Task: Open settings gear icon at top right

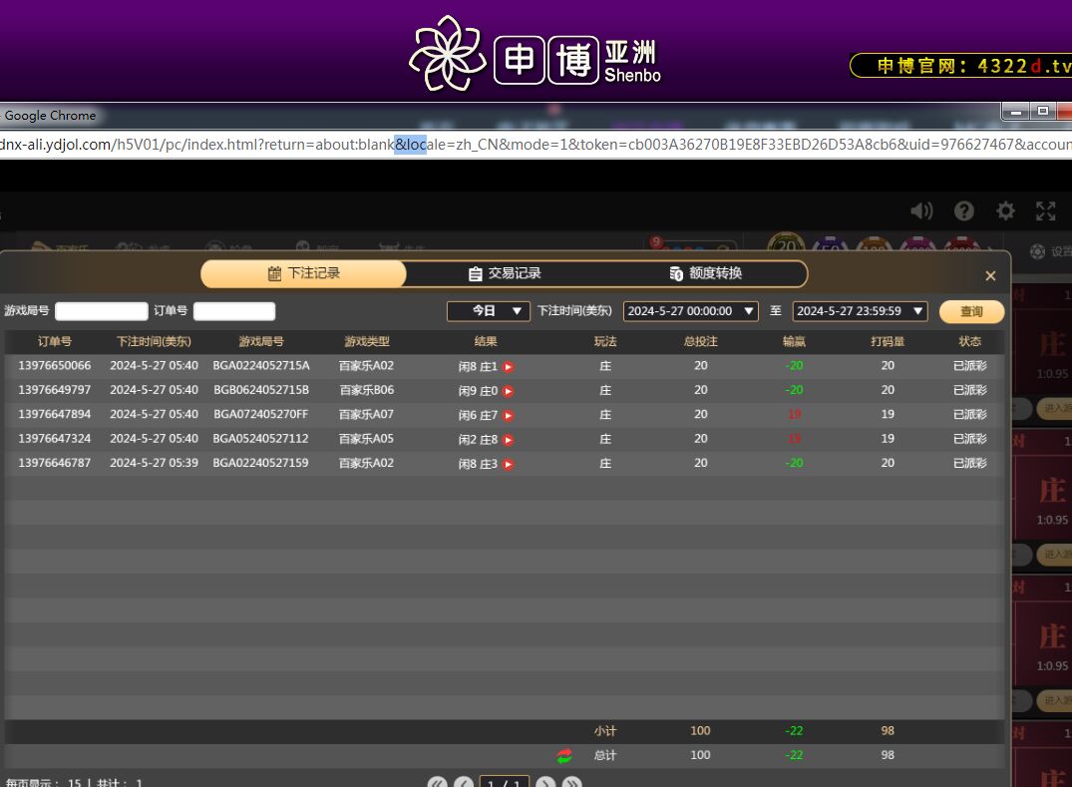Action: pos(1005,210)
